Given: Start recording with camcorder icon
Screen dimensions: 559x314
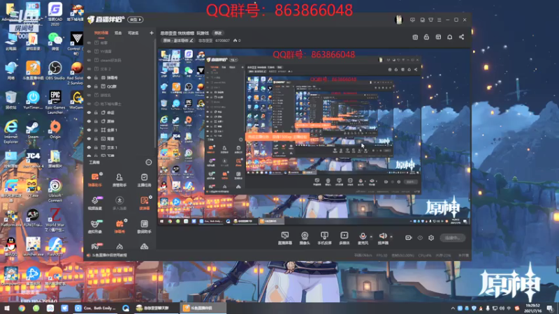Looking at the screenshot, I should point(409,238).
